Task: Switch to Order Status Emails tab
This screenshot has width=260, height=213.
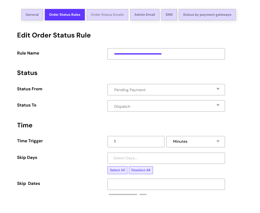Action: tap(107, 15)
